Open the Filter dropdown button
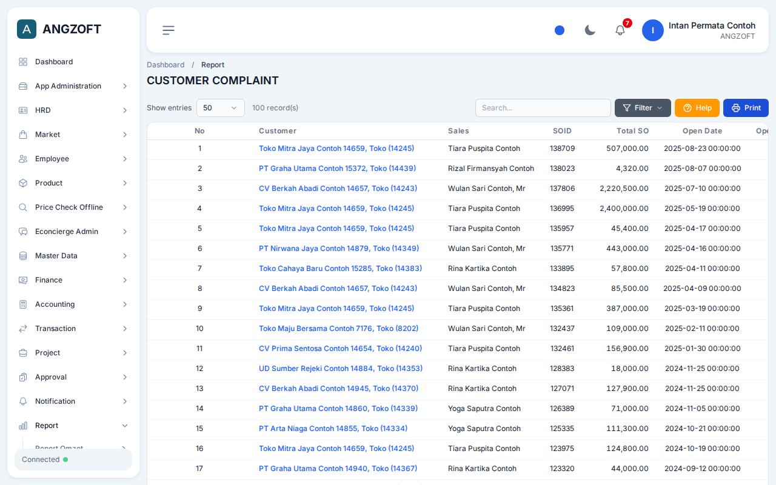Image resolution: width=776 pixels, height=485 pixels. tap(643, 108)
